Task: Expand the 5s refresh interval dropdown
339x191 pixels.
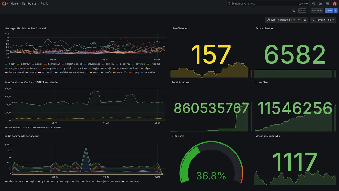Action: point(331,20)
